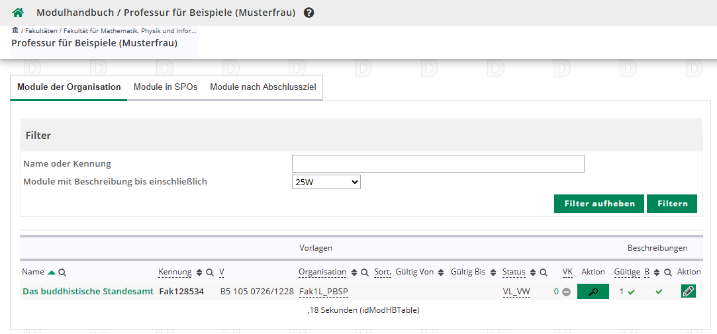View module details via magnifier action button

(x=593, y=291)
